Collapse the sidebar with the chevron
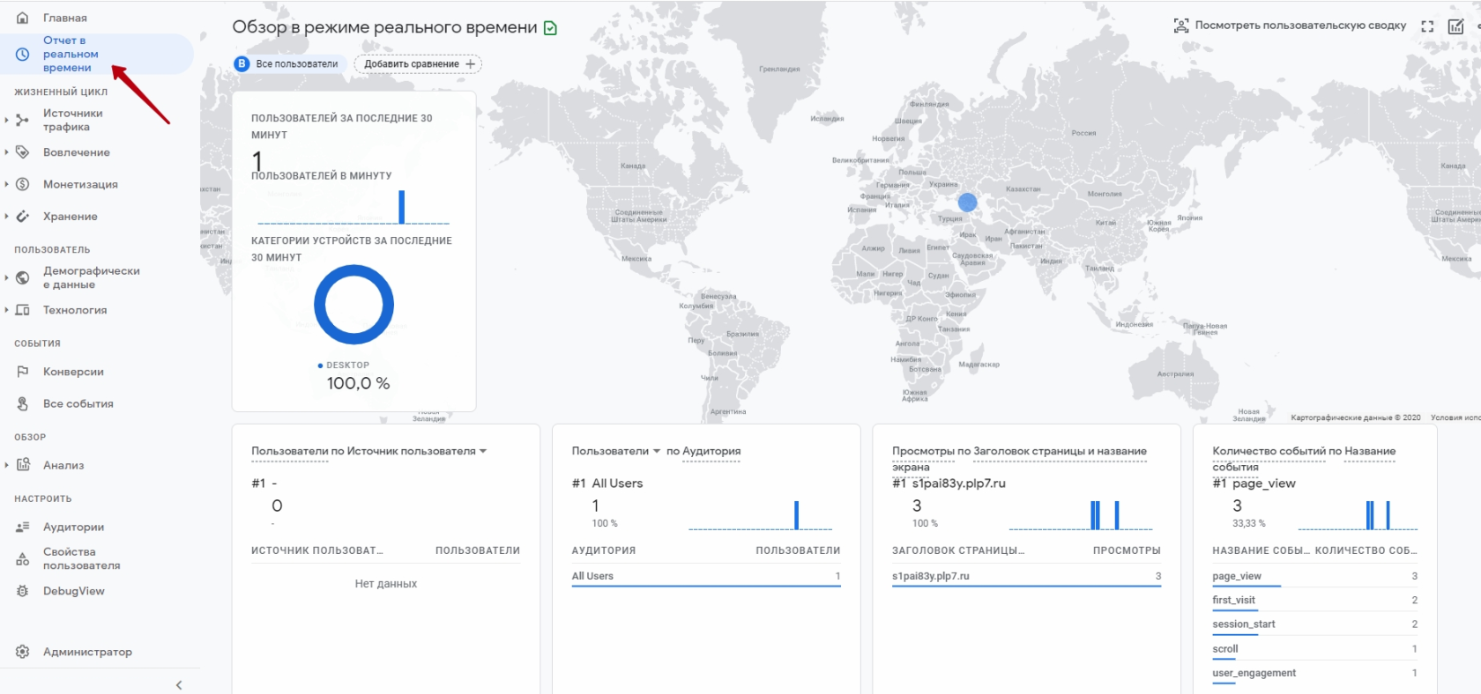The width and height of the screenshot is (1481, 694). [x=179, y=684]
